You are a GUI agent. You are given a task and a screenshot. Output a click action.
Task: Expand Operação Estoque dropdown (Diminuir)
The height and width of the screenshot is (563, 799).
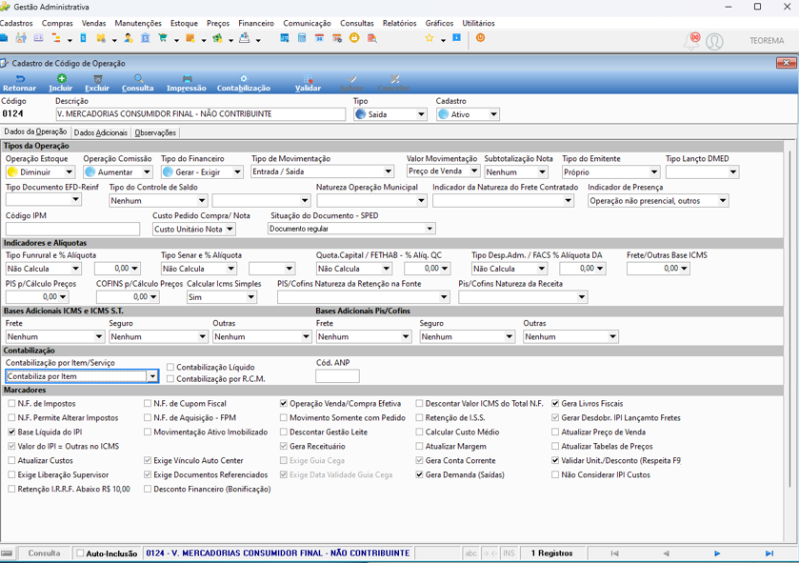tap(41, 172)
